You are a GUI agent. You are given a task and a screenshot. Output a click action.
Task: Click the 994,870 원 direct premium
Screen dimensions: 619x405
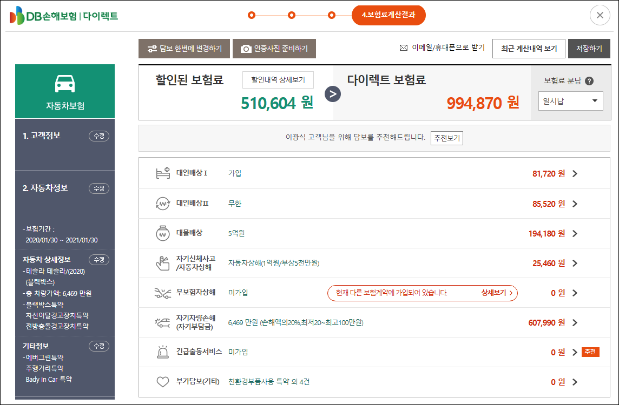pyautogui.click(x=483, y=103)
